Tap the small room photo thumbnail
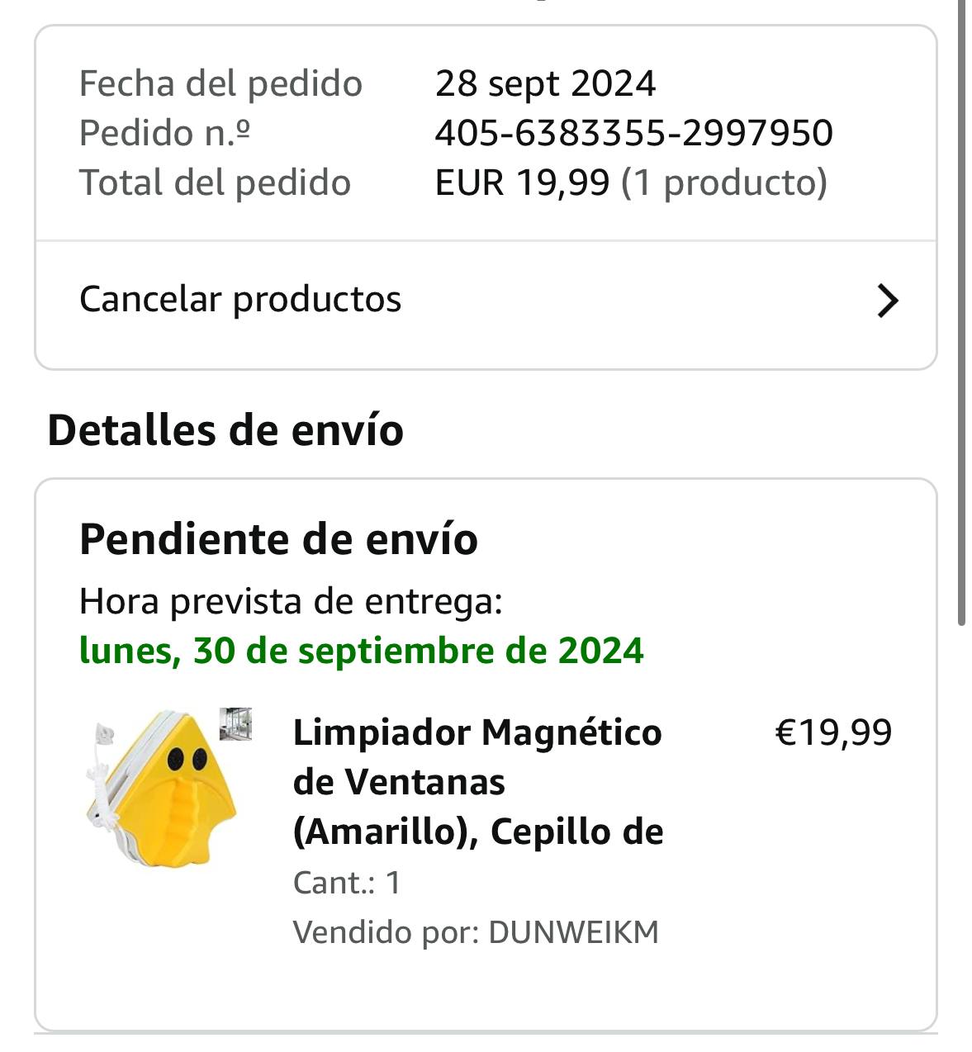The image size is (972, 1052). (x=235, y=724)
